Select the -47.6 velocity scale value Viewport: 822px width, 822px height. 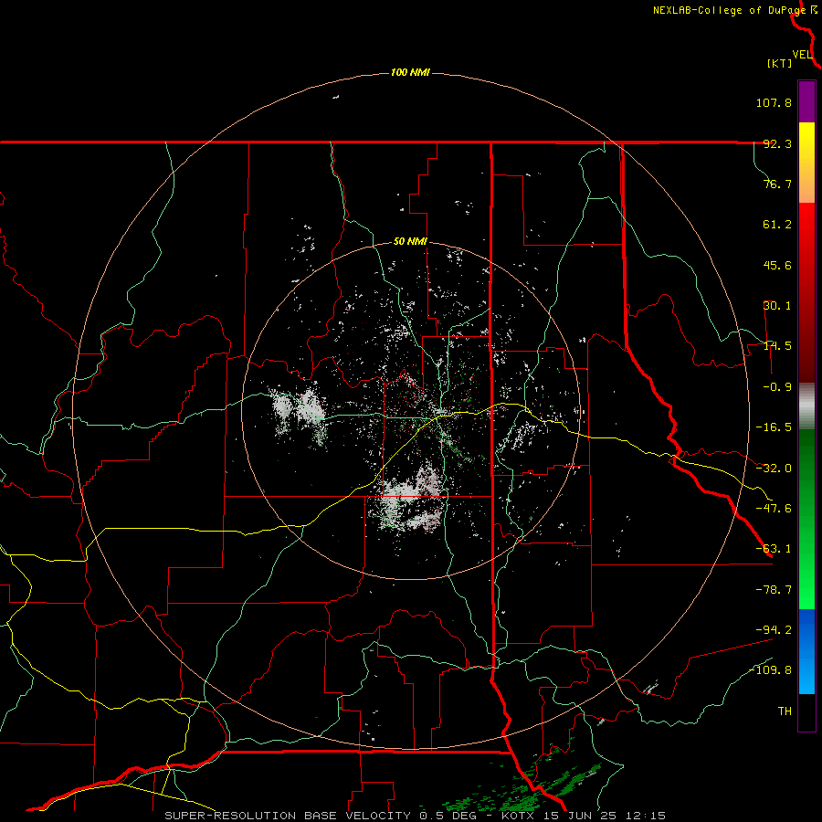click(x=774, y=509)
